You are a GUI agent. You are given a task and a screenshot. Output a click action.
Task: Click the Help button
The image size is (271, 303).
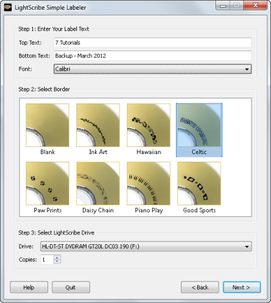tap(29, 287)
